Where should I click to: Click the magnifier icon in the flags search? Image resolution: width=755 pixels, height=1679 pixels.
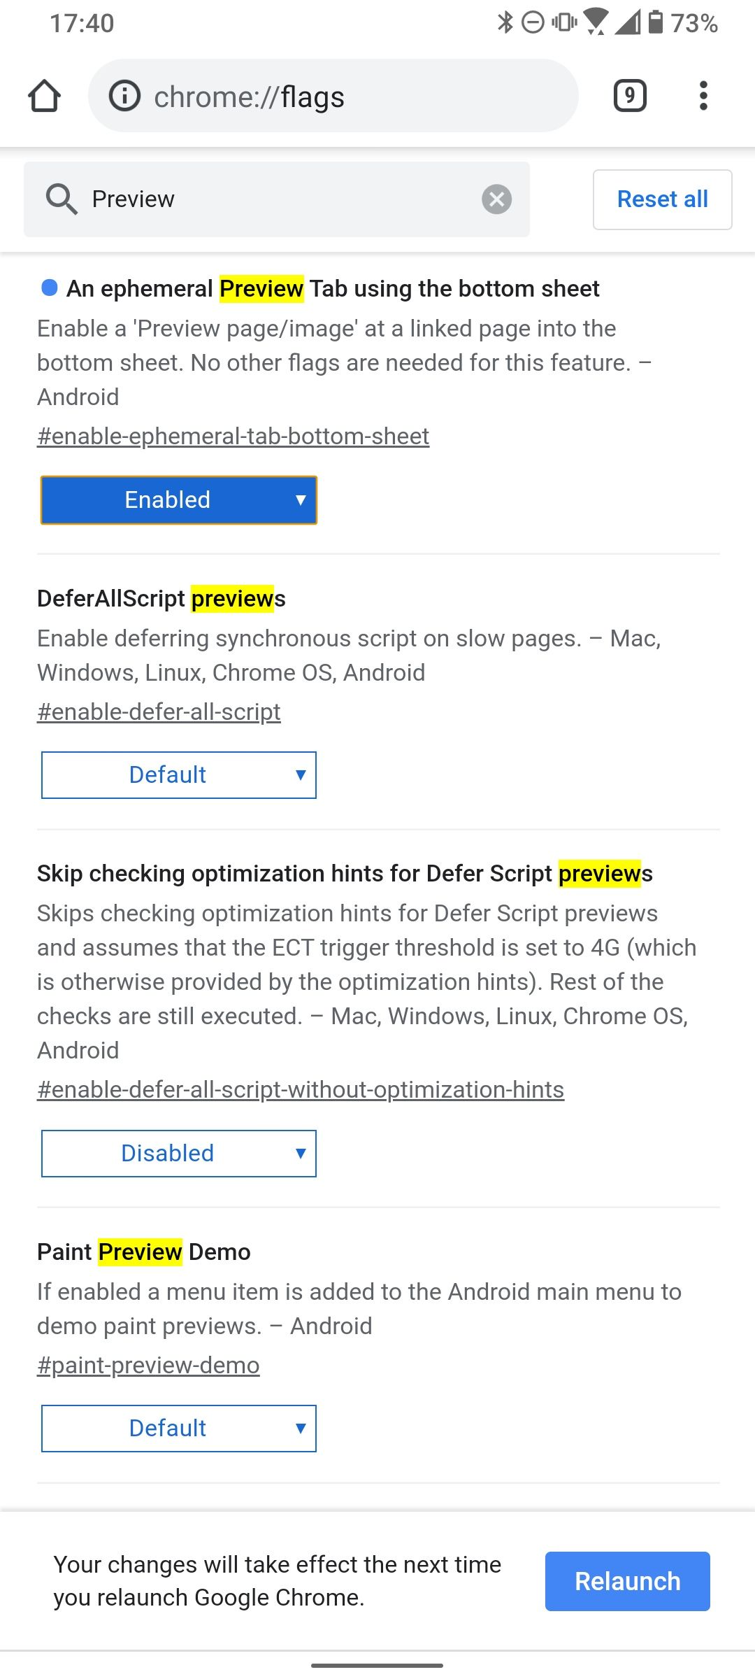point(62,199)
